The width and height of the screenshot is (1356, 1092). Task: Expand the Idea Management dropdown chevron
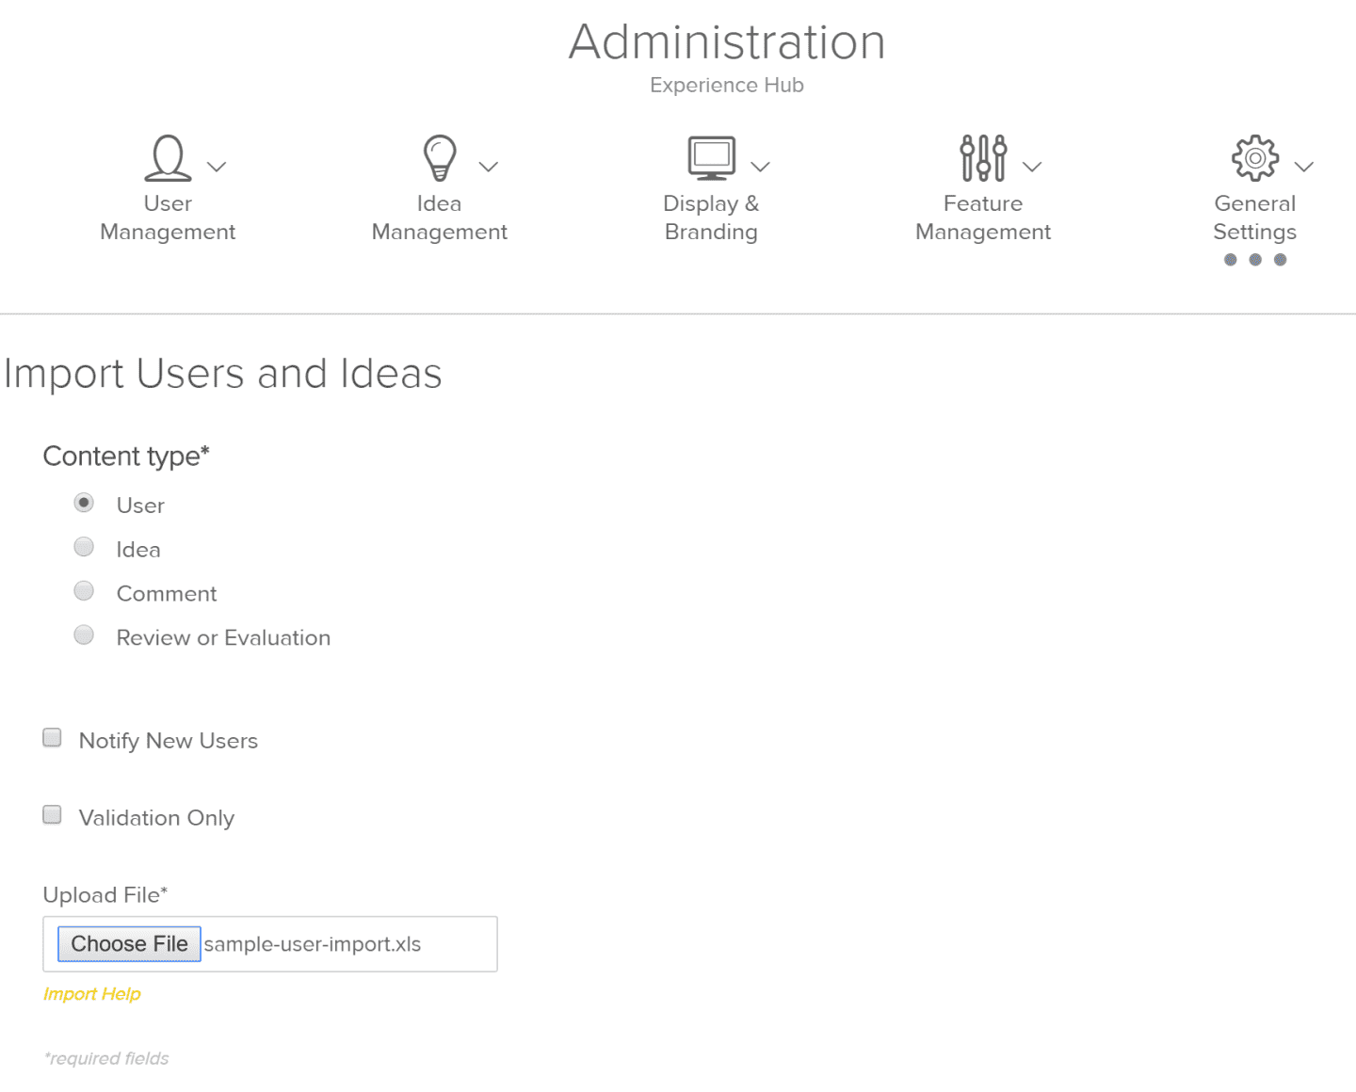coord(488,167)
